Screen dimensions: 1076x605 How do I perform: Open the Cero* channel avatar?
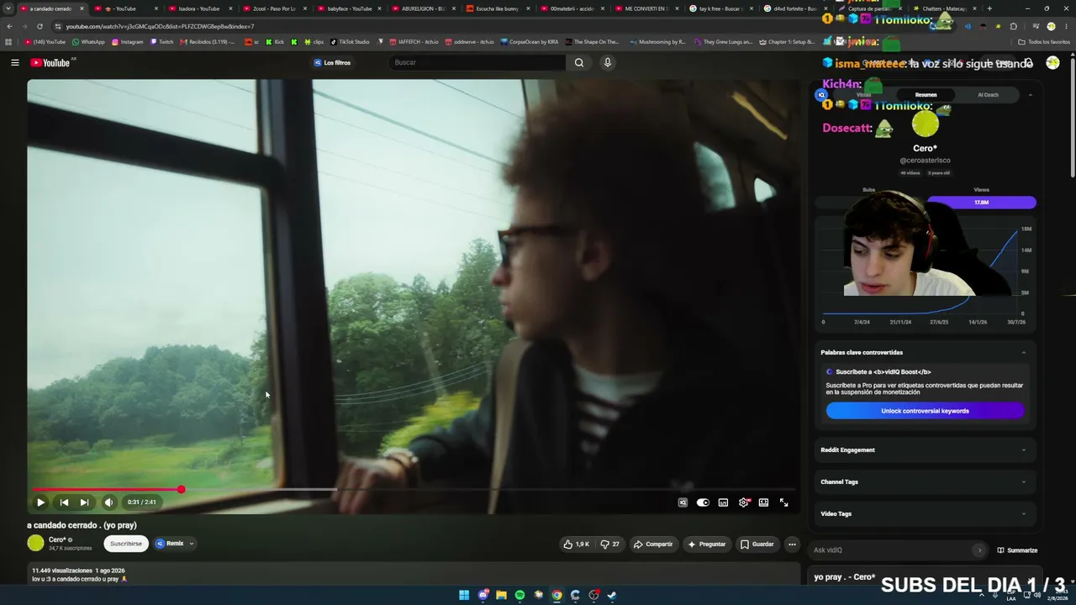[x=35, y=544]
